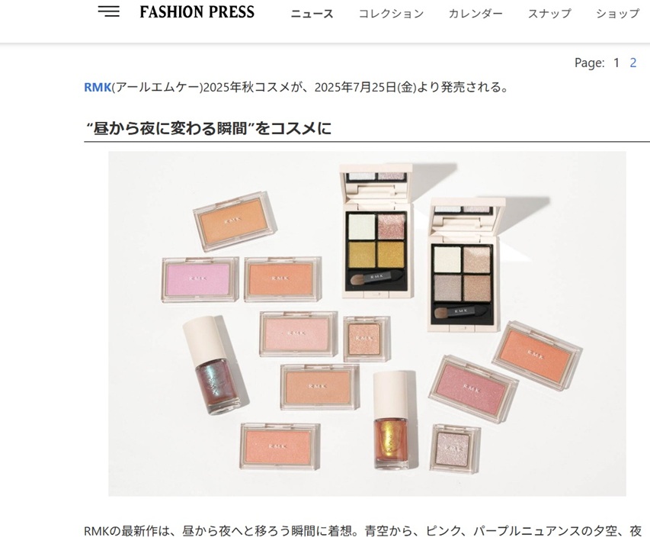The width and height of the screenshot is (650, 547).
Task: Open the ニュース menu item
Action: [312, 14]
